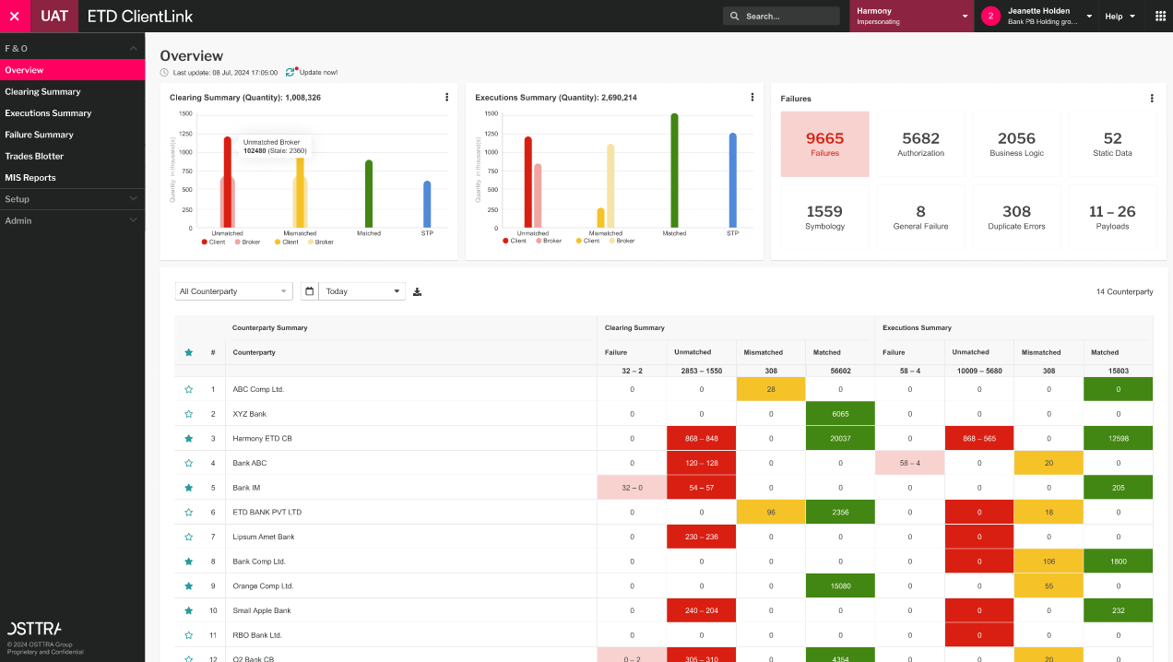This screenshot has height=662, width=1173.
Task: Toggle favorite star for ETD BANK PVT LTD
Action: point(189,513)
